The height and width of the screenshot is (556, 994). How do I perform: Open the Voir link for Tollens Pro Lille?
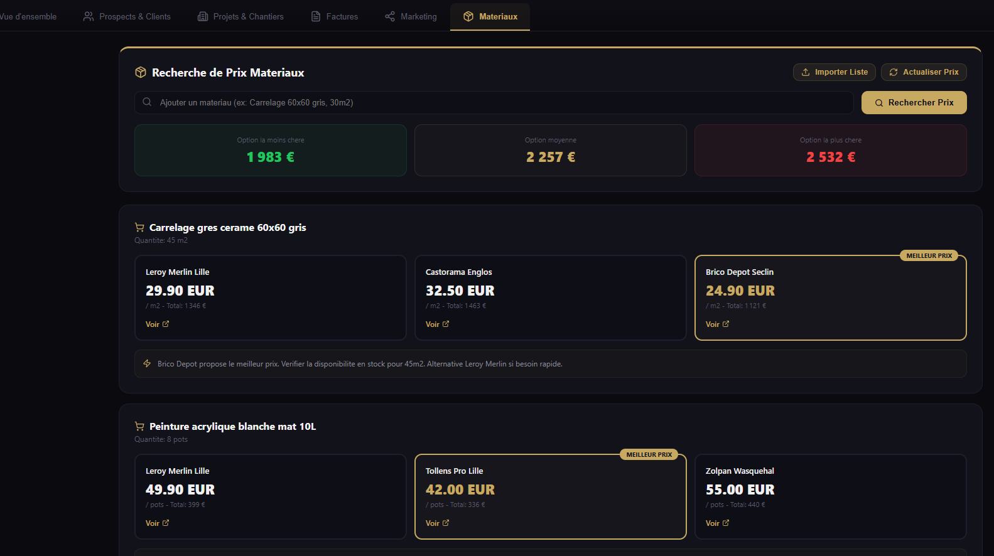(x=433, y=523)
